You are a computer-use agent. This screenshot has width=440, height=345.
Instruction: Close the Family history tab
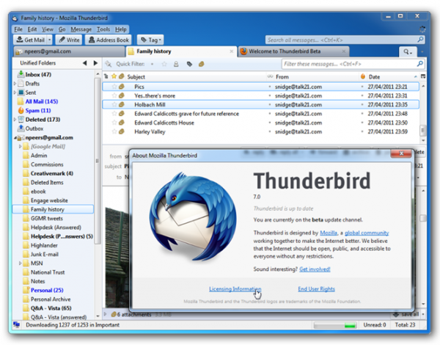[x=232, y=51]
